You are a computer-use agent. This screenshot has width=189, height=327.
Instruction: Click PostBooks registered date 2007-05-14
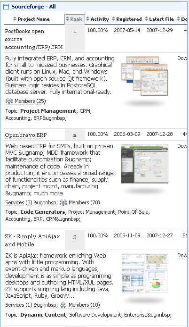[127, 30]
